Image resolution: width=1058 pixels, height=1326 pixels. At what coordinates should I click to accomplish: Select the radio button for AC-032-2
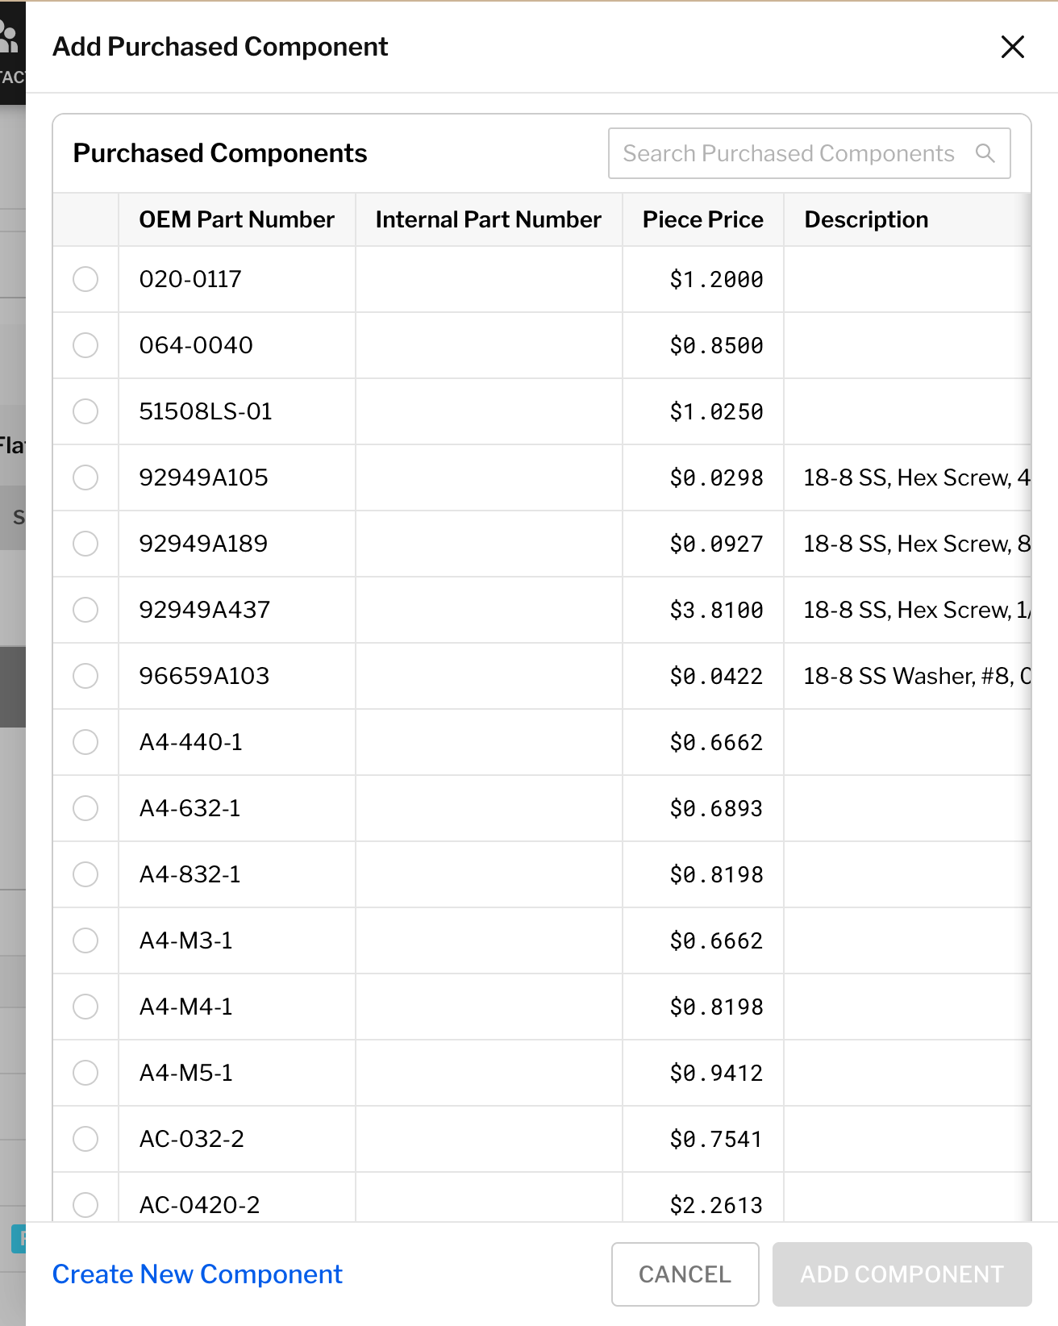click(x=85, y=1139)
